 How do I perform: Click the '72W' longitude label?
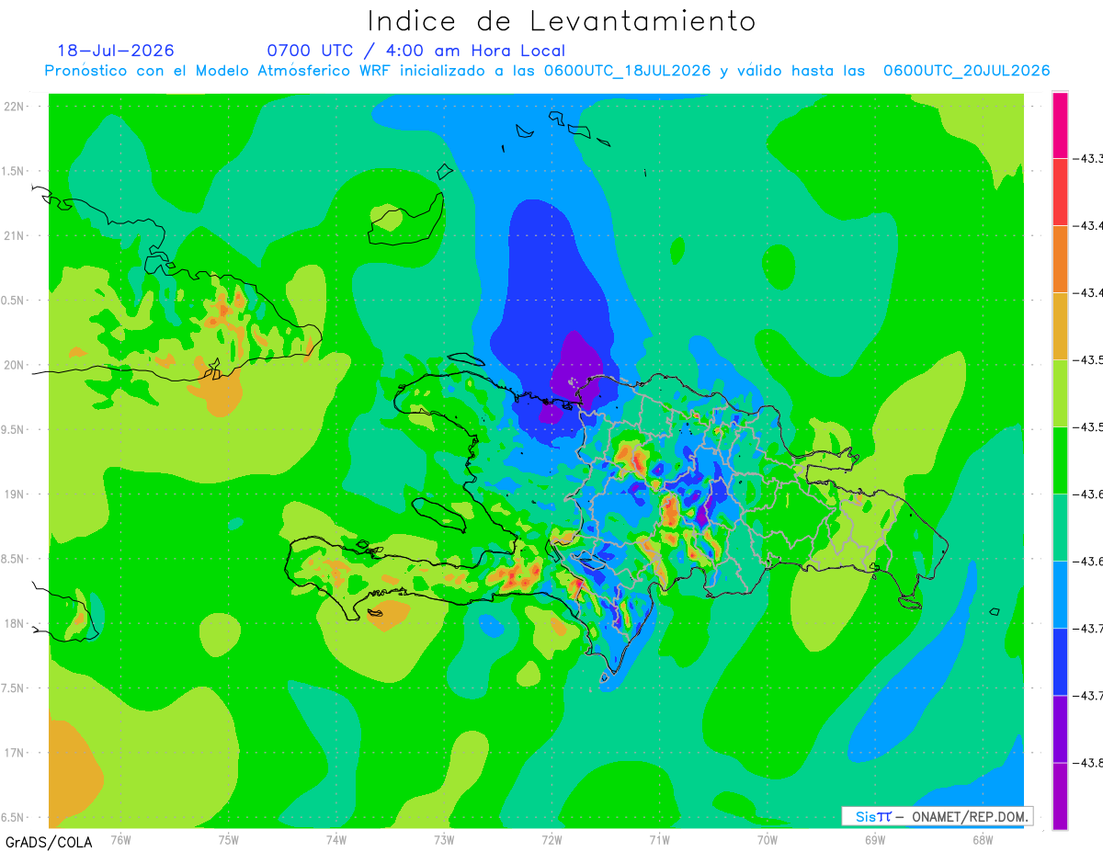(x=551, y=839)
